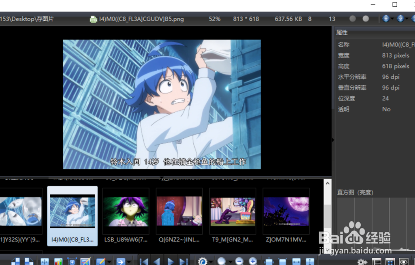Click the file name I4)M0({C8_FL3A]CGUDV]B5.png in top bar
Viewport: 415px width, 265px height.
[x=142, y=19]
